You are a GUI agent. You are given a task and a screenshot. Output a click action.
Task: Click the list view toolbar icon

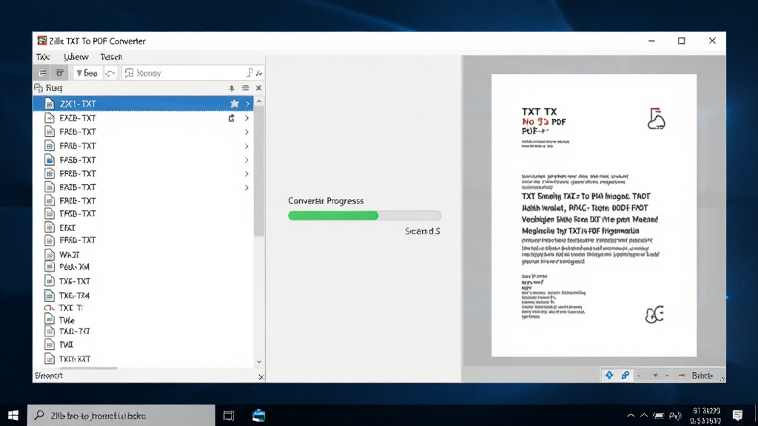point(42,73)
